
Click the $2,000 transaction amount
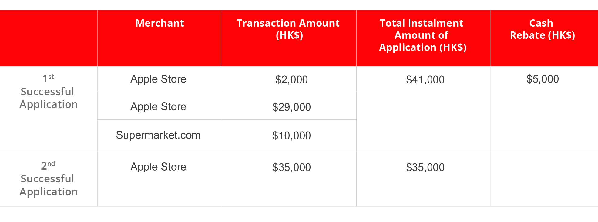(x=291, y=80)
